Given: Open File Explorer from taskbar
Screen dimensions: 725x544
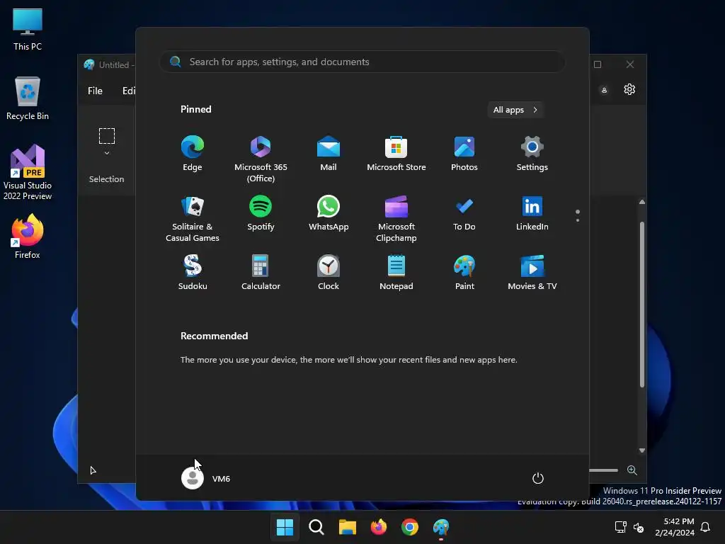Looking at the screenshot, I should [347, 527].
